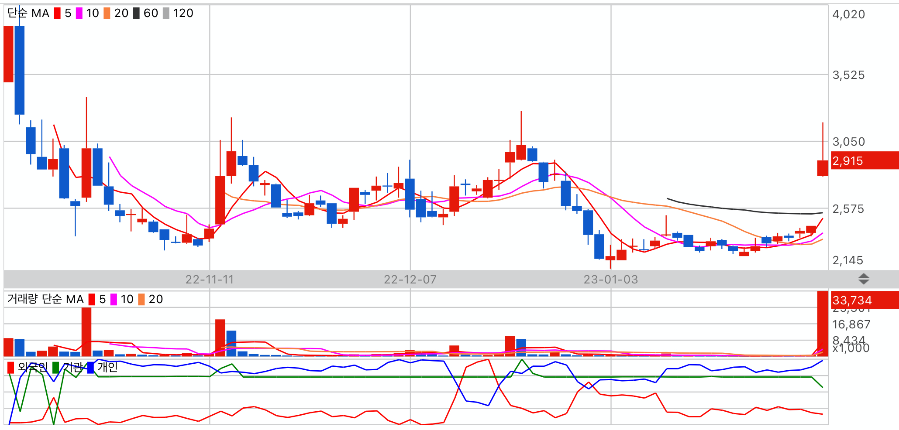Click the 2,575 price axis label
The height and width of the screenshot is (430, 899).
coord(848,209)
